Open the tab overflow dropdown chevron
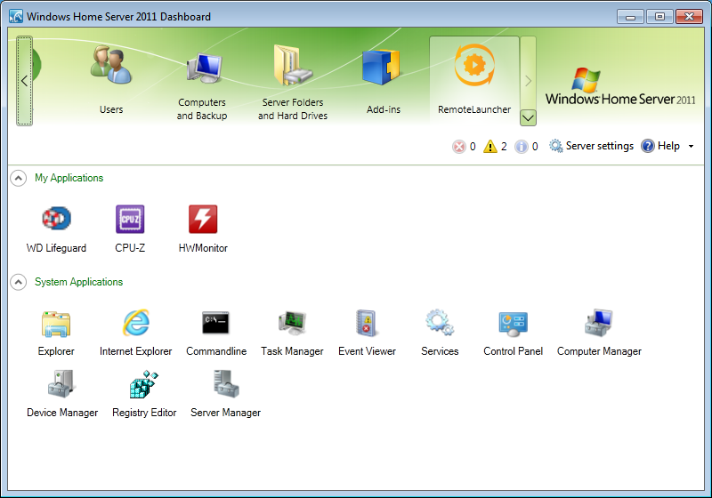712x498 pixels. pos(528,118)
